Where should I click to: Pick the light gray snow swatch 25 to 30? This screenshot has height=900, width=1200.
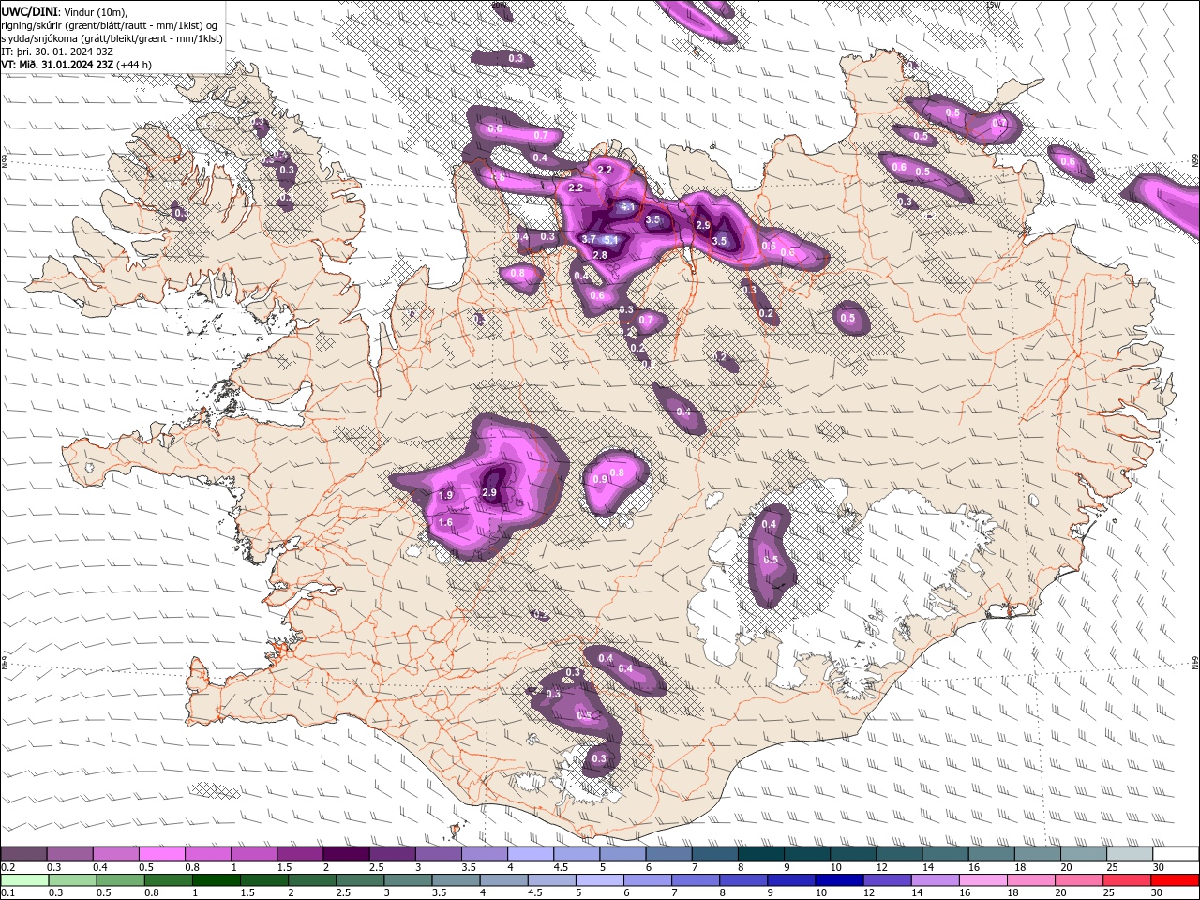[x=1130, y=854]
